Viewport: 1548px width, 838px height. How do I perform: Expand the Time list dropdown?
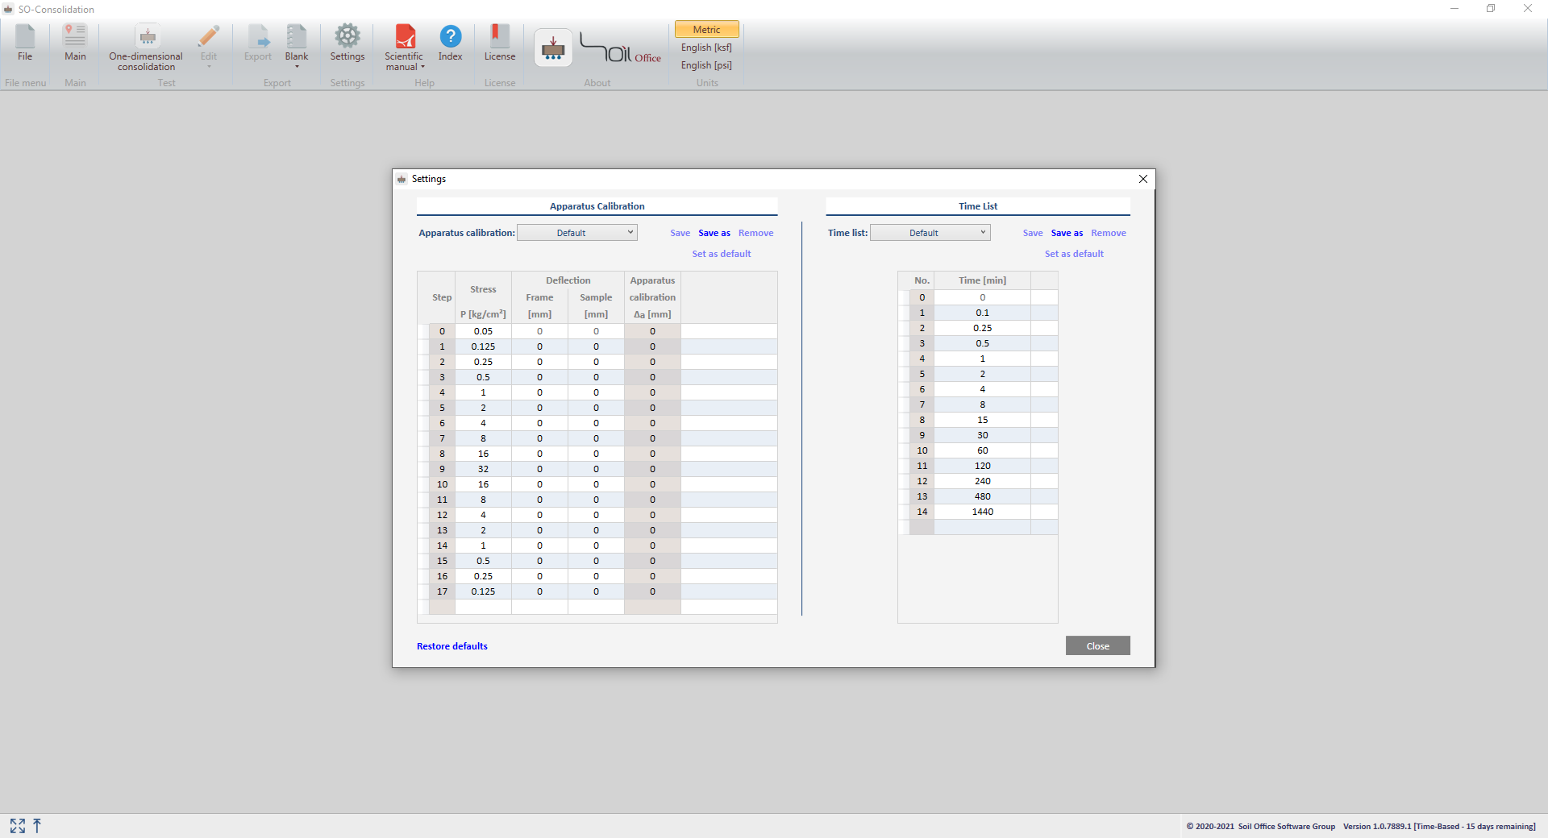(930, 233)
